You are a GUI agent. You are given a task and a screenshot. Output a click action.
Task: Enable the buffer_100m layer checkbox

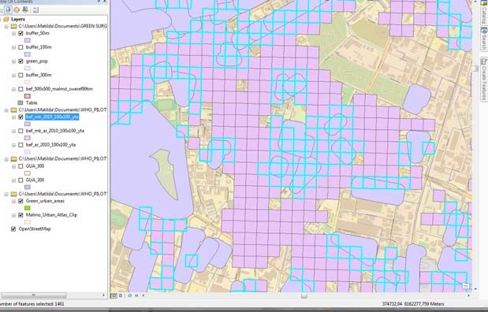20,47
